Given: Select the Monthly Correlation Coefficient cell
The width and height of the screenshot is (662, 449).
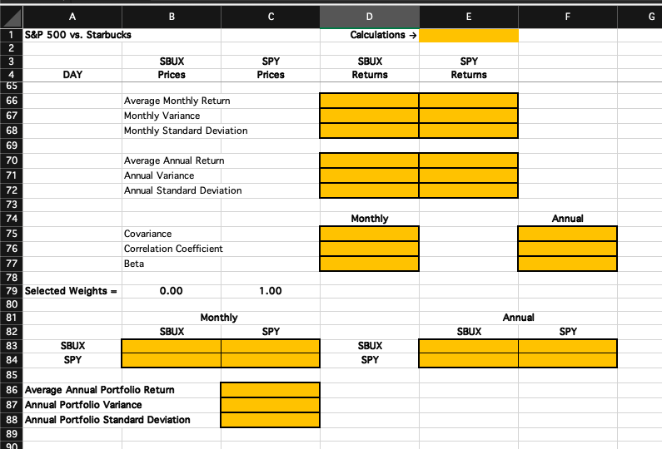Looking at the screenshot, I should click(x=370, y=249).
